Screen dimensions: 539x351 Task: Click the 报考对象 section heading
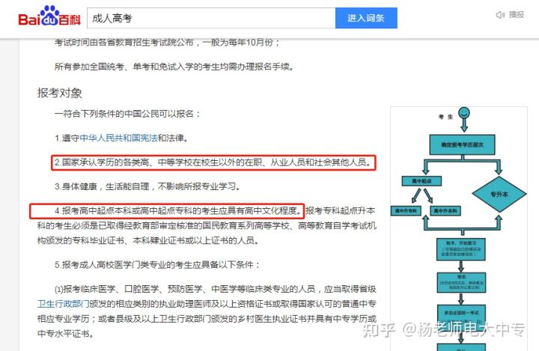tap(59, 93)
